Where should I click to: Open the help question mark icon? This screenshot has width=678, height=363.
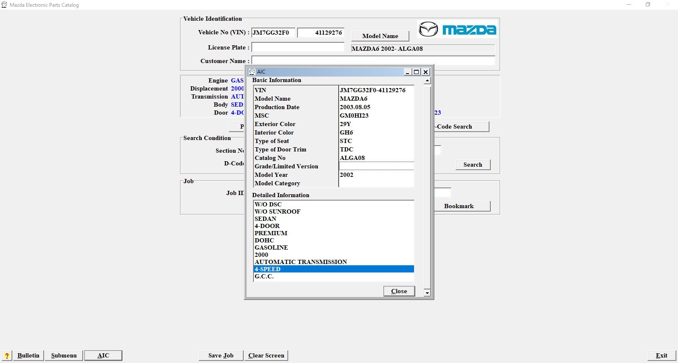[x=7, y=356]
